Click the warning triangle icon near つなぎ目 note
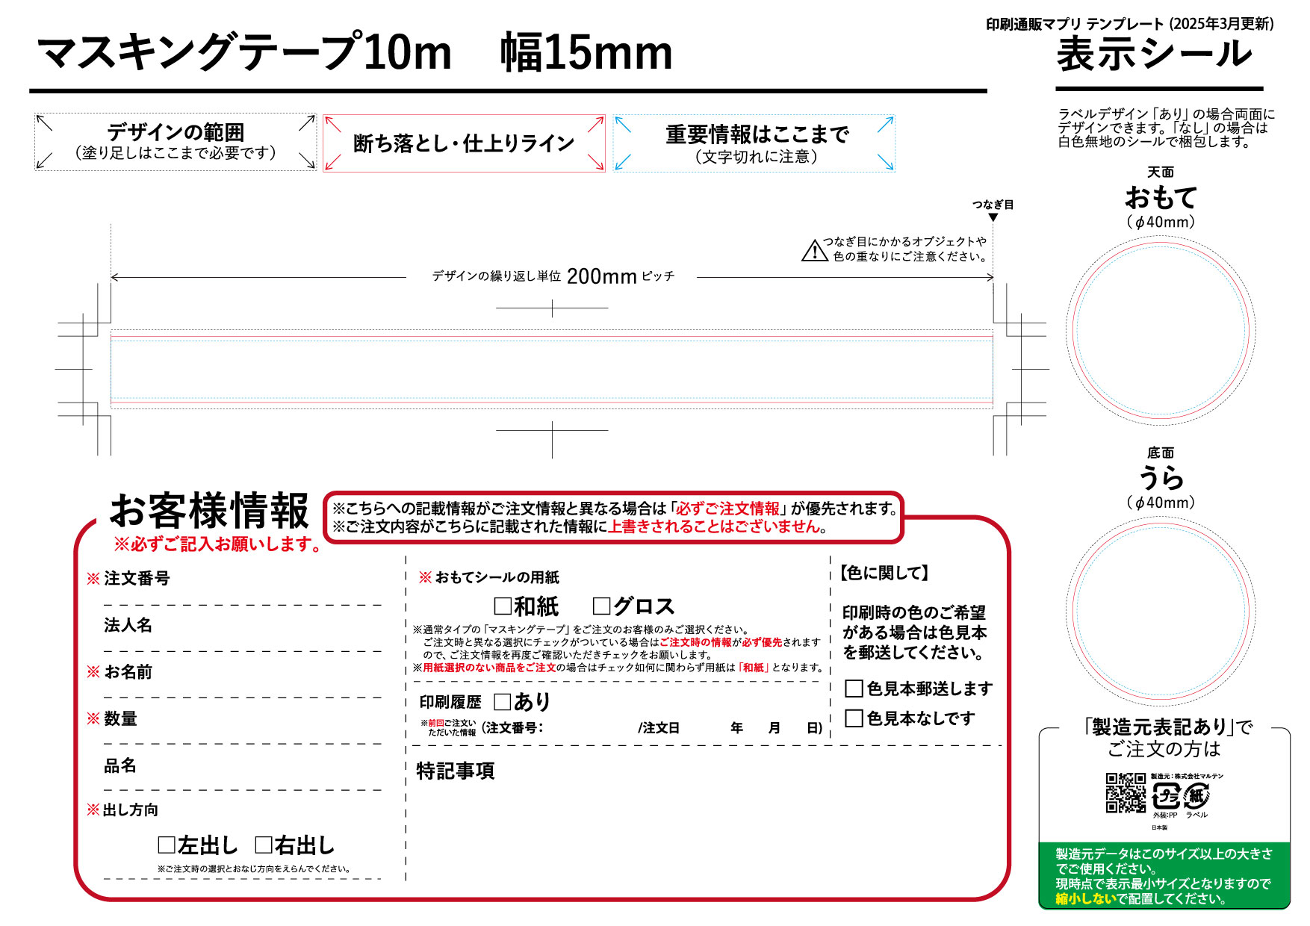1310x926 pixels. click(814, 251)
